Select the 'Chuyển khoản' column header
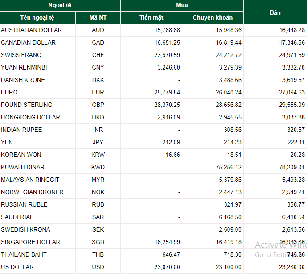This screenshot has width=307, height=274. (213, 18)
